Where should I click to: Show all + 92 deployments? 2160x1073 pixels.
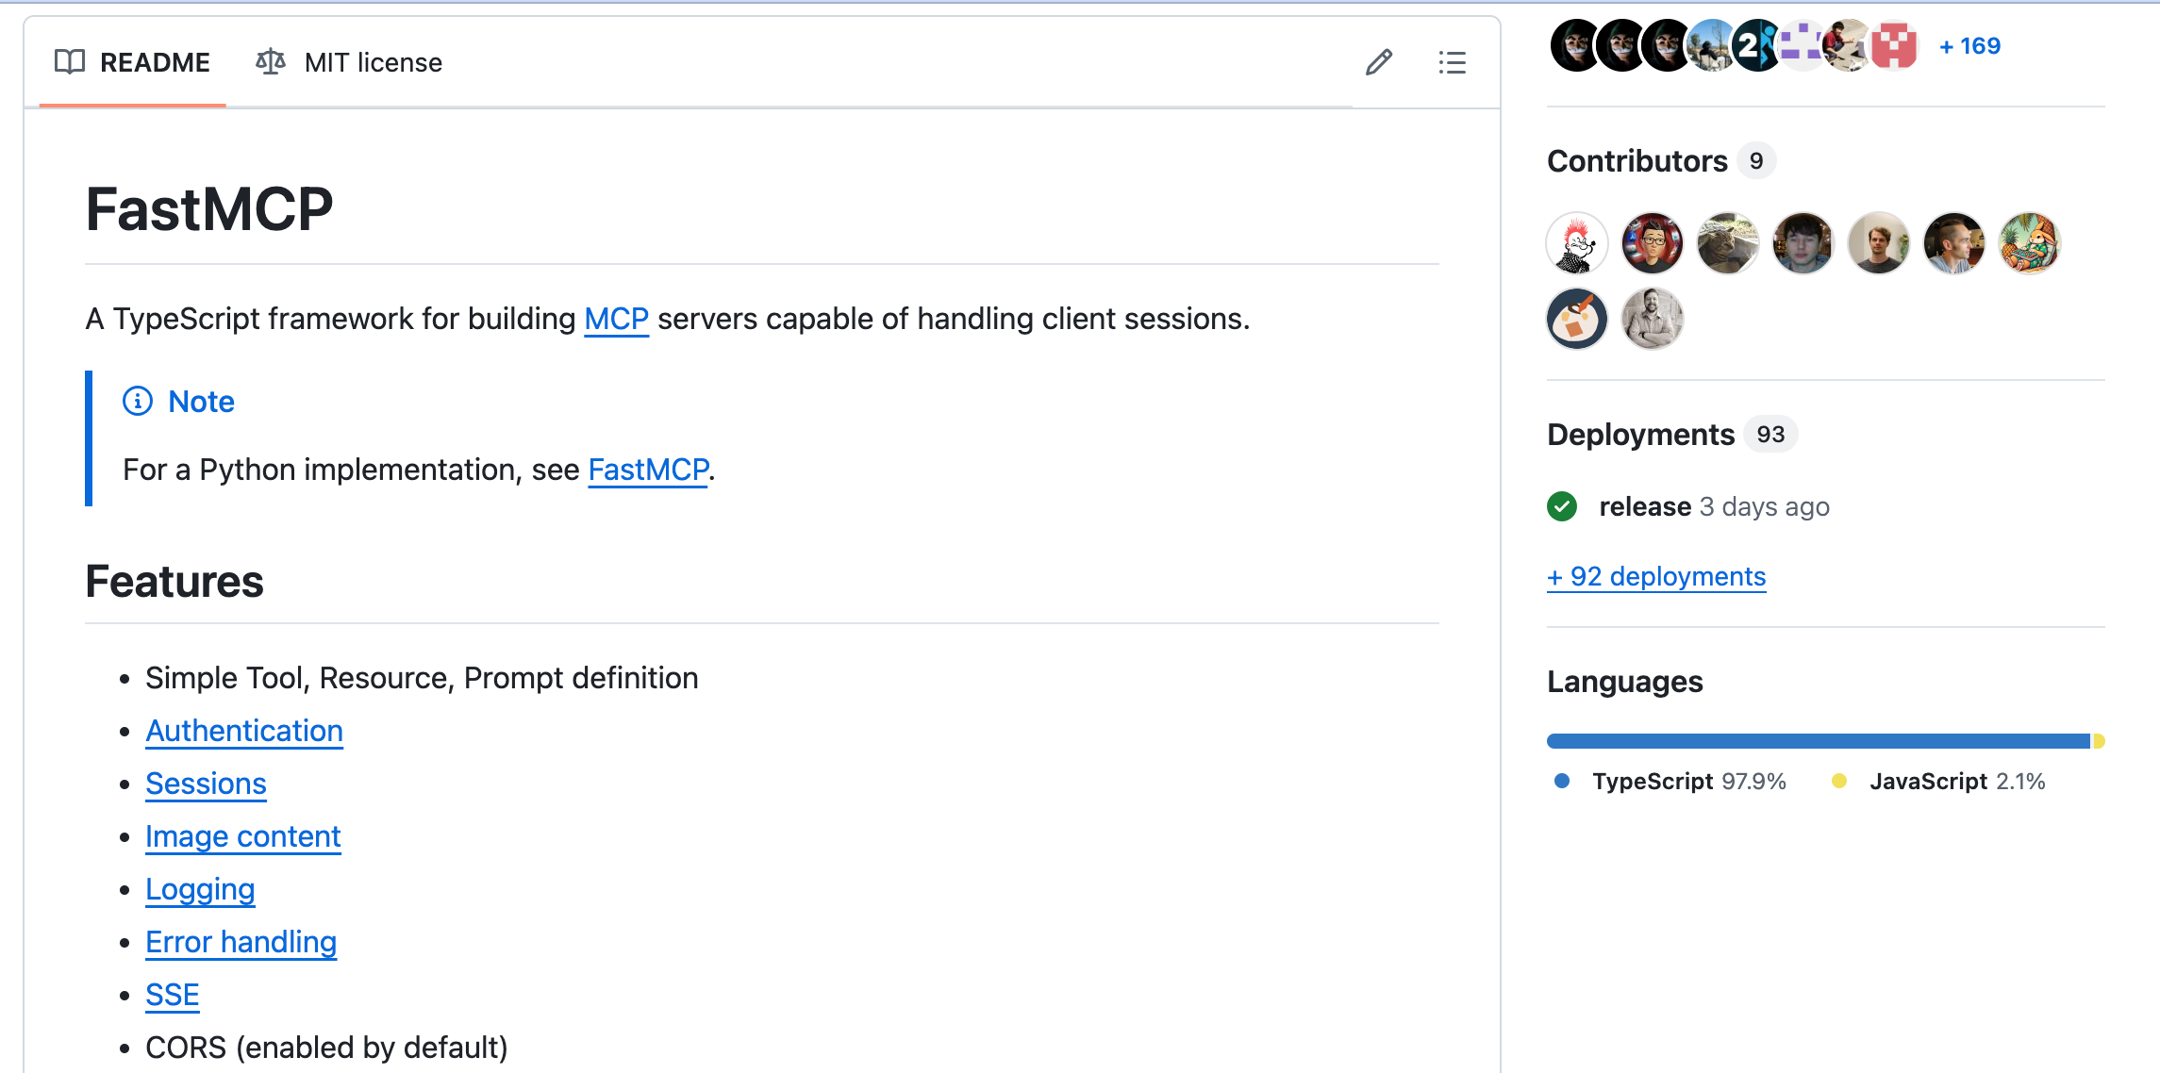pos(1656,576)
